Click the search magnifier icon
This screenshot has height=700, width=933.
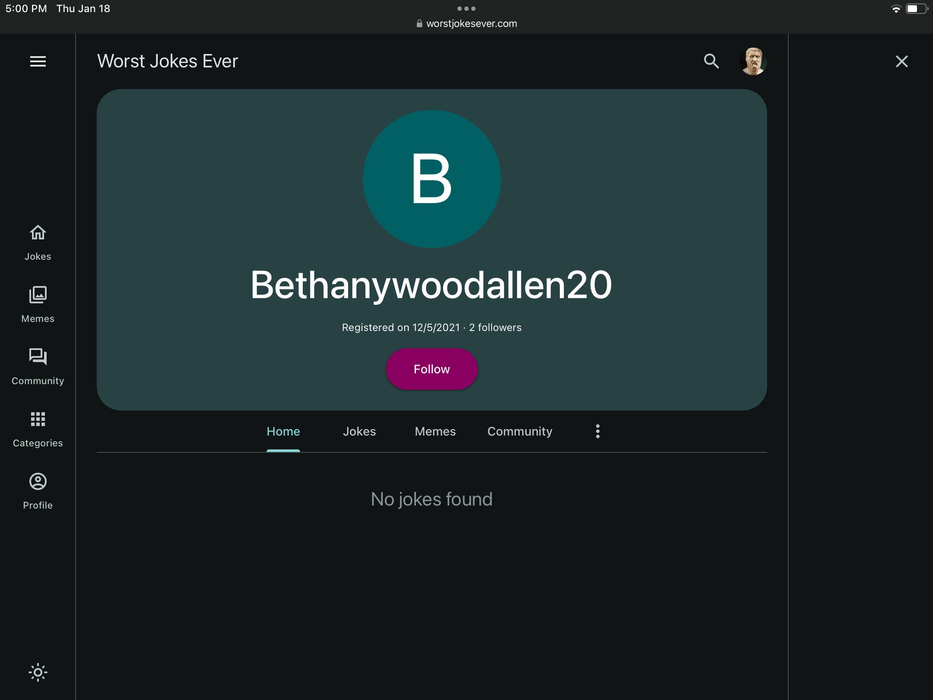click(711, 61)
